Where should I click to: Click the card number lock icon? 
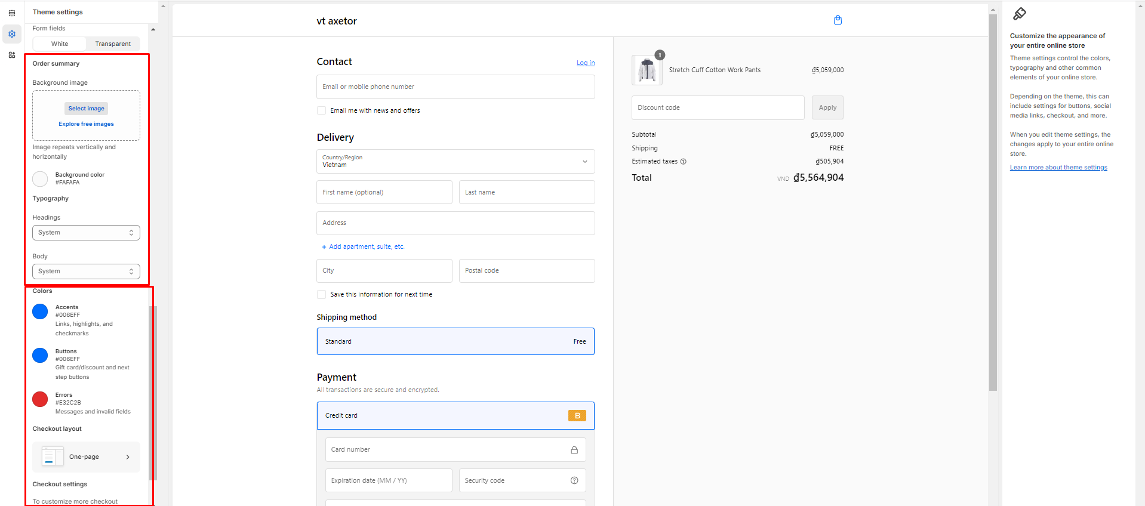tap(574, 450)
